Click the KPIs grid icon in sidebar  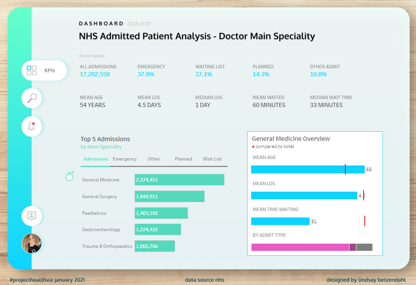coord(32,70)
